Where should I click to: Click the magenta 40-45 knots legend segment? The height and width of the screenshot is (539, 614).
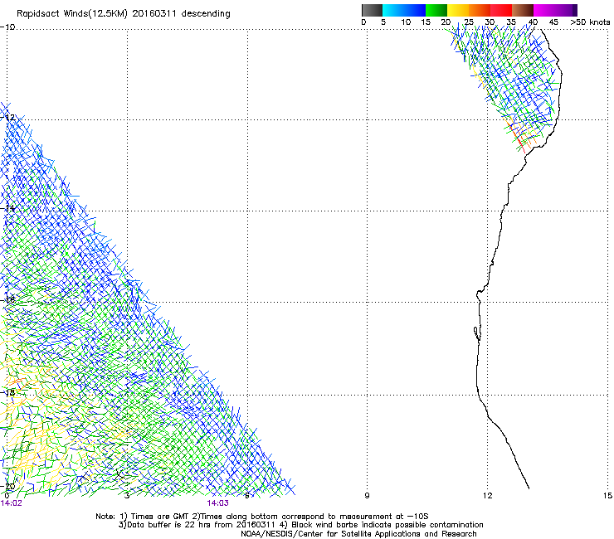pyautogui.click(x=544, y=10)
